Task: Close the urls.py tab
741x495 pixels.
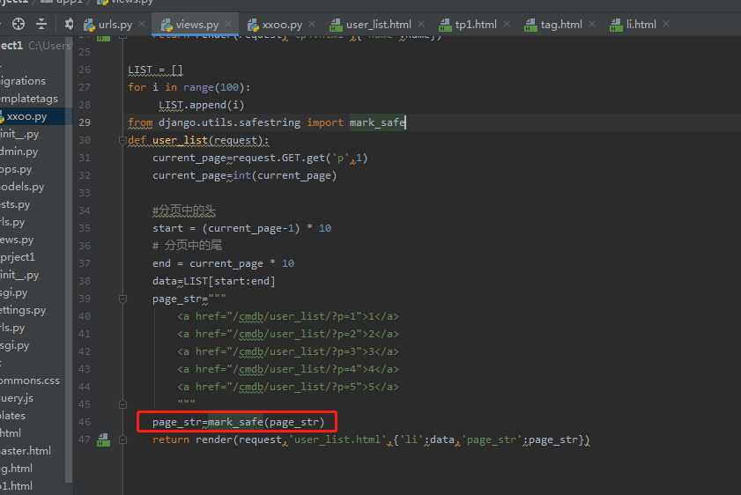Action: (142, 24)
